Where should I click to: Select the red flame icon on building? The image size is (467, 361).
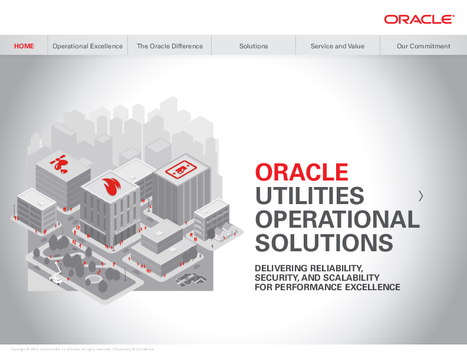coord(111,187)
